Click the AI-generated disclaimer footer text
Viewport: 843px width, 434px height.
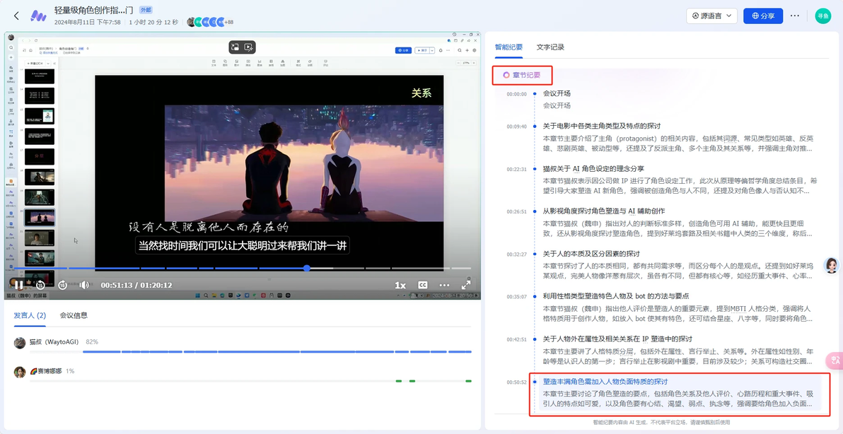661,422
